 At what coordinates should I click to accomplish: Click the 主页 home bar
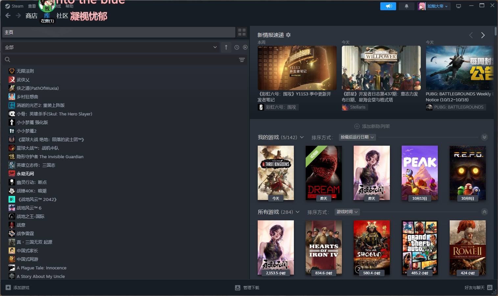pyautogui.click(x=119, y=32)
